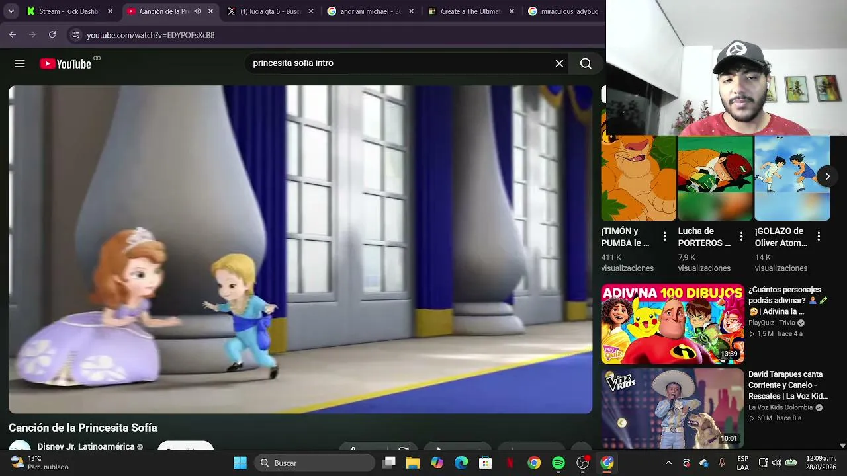Open the Windows Start menu

(x=240, y=463)
